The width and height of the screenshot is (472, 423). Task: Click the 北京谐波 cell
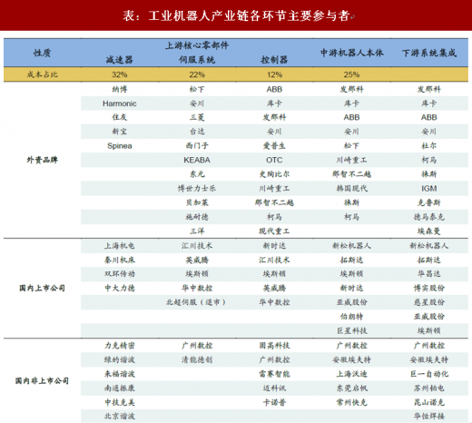119,417
